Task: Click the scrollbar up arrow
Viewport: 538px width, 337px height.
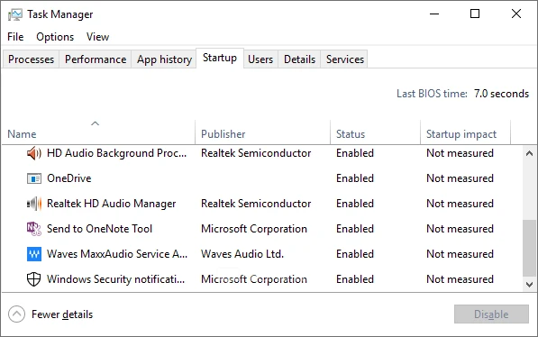Action: click(529, 153)
